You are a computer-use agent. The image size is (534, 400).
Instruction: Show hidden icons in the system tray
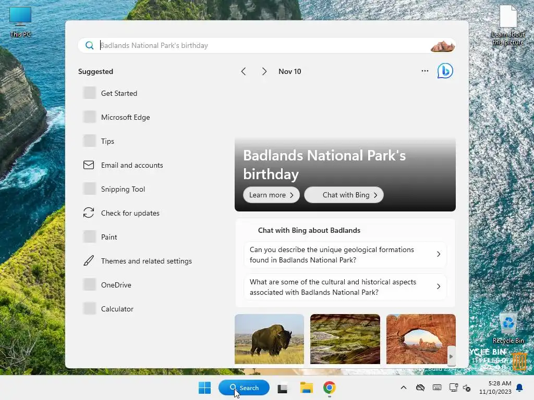tap(404, 387)
